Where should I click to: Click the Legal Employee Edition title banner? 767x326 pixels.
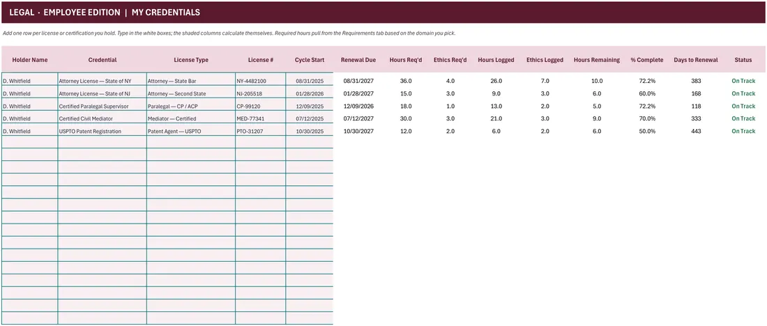coord(383,13)
